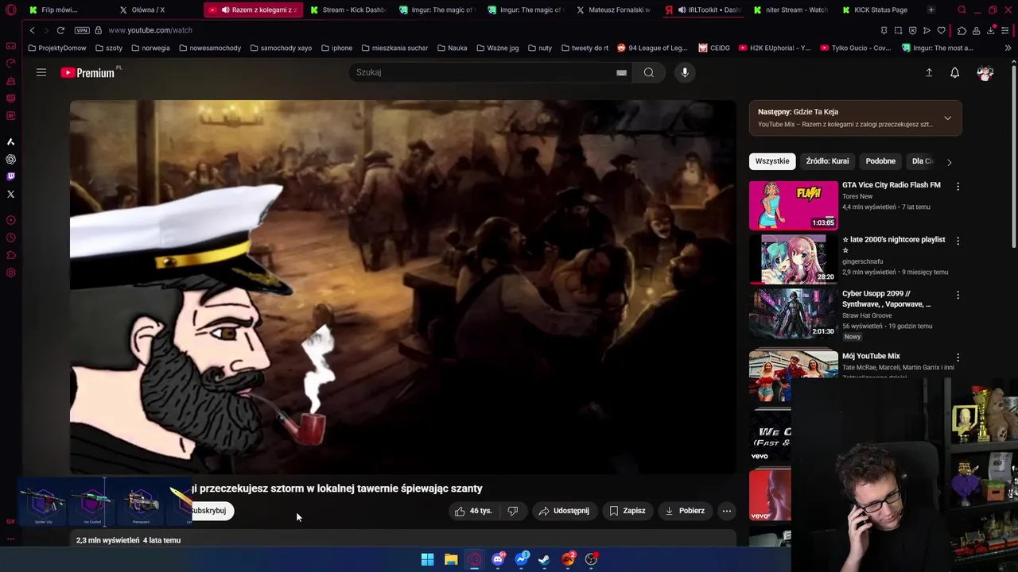The image size is (1018, 572).
Task: Open Cyber Usopp 2099 video thumbnail
Action: 794,313
